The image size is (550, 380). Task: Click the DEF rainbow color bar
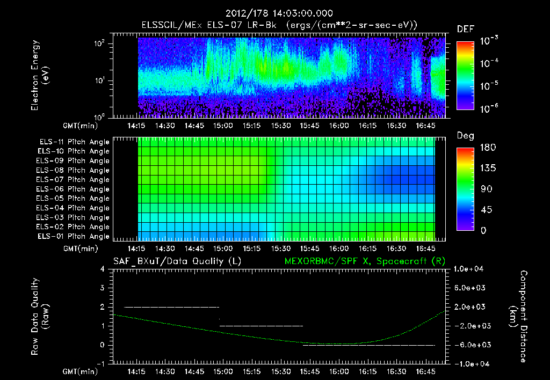point(465,75)
